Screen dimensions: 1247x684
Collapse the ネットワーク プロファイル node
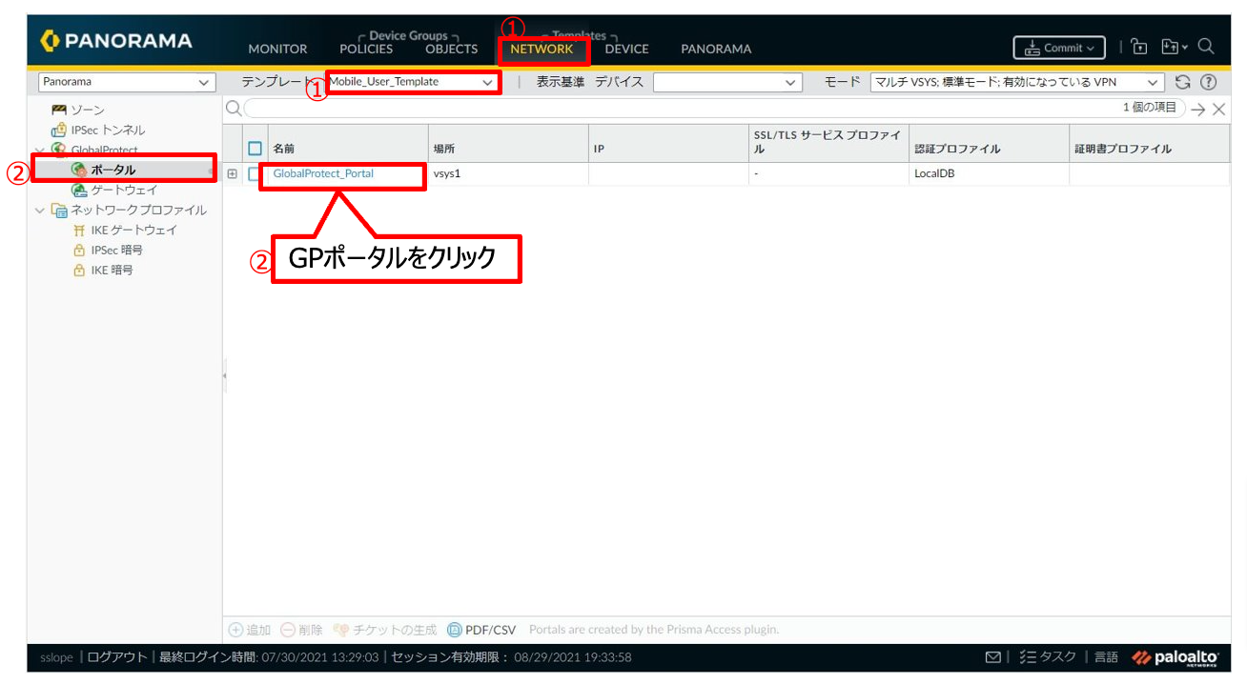[39, 211]
